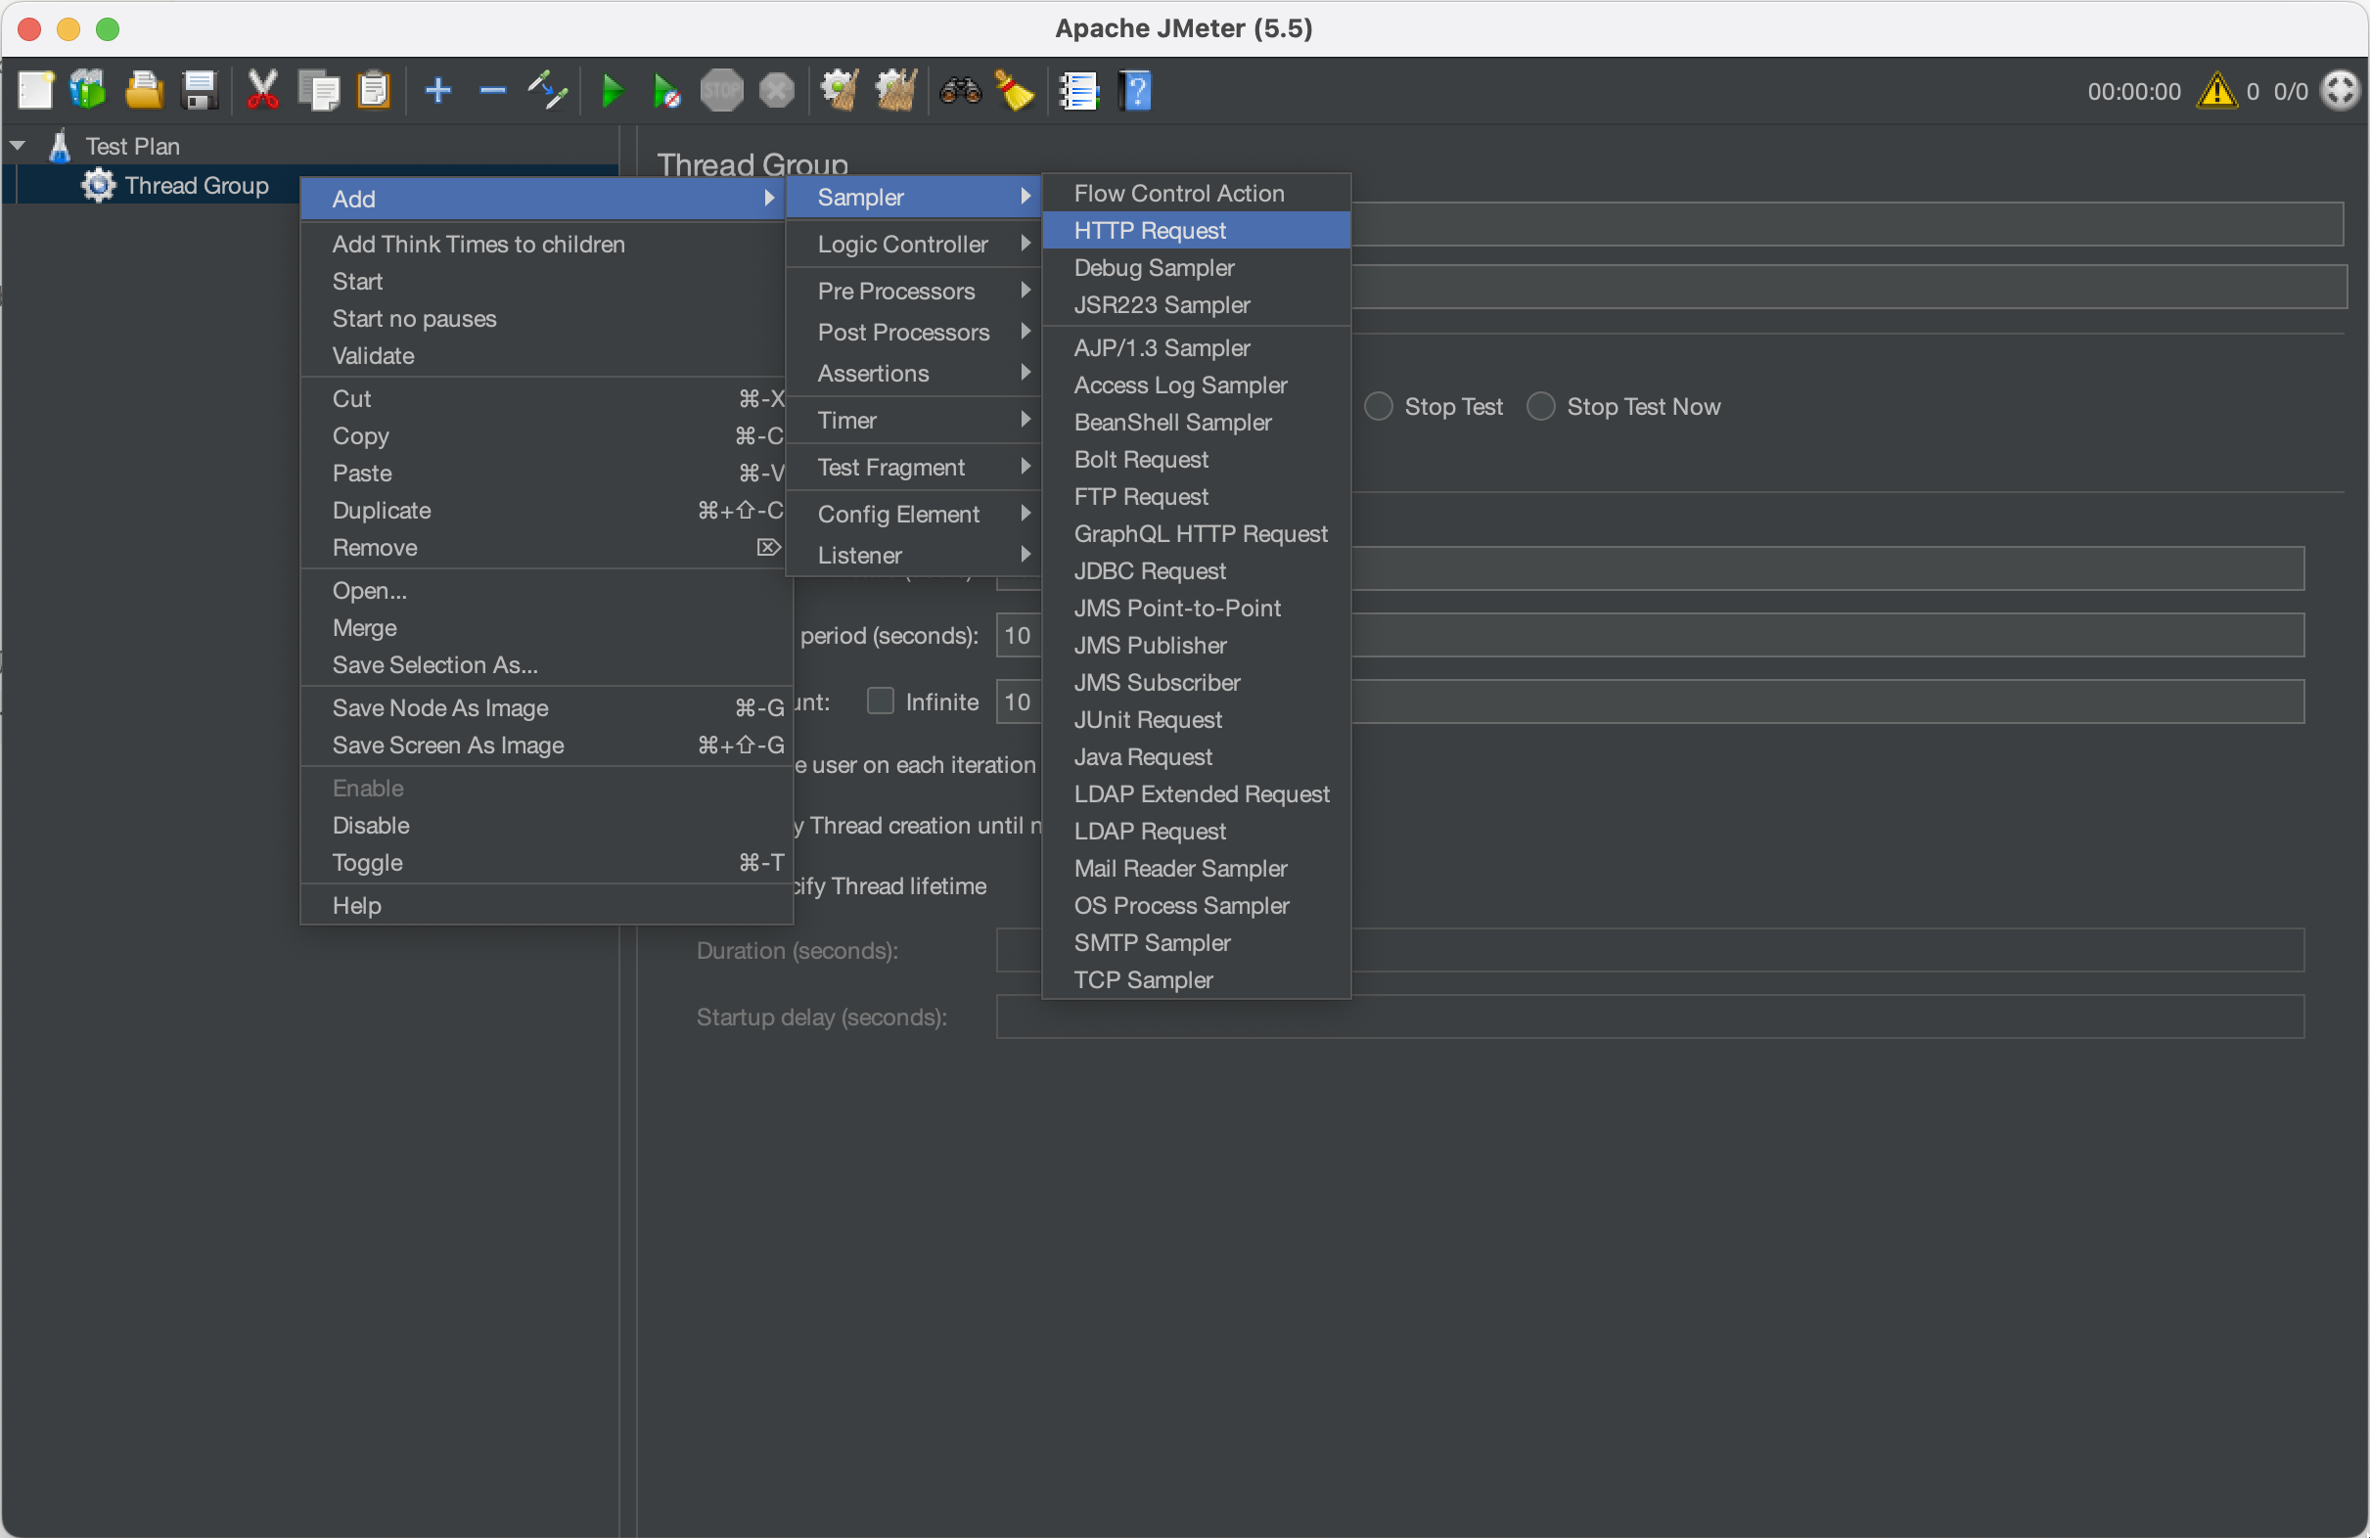Click Validate in context menu
The width and height of the screenshot is (2370, 1538).
click(547, 355)
